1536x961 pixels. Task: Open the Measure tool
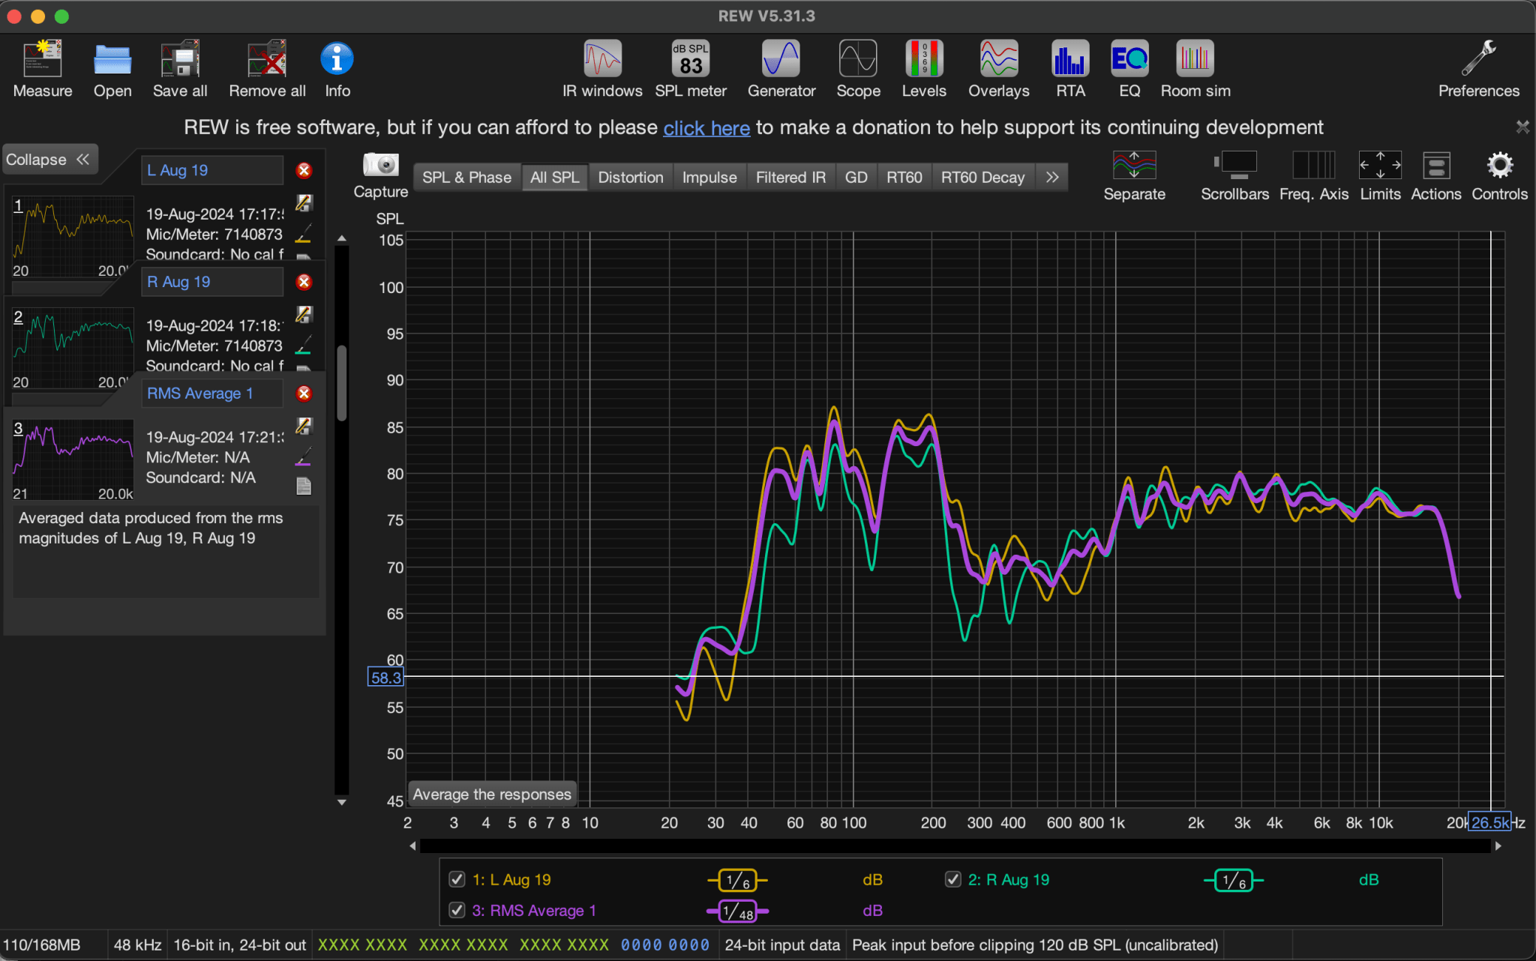pyautogui.click(x=43, y=69)
